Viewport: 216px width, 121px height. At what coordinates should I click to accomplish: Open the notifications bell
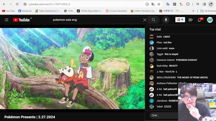(199, 20)
